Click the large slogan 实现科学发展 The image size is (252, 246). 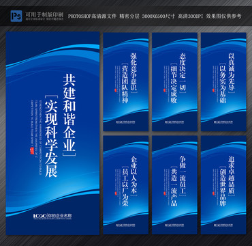[x=51, y=139]
